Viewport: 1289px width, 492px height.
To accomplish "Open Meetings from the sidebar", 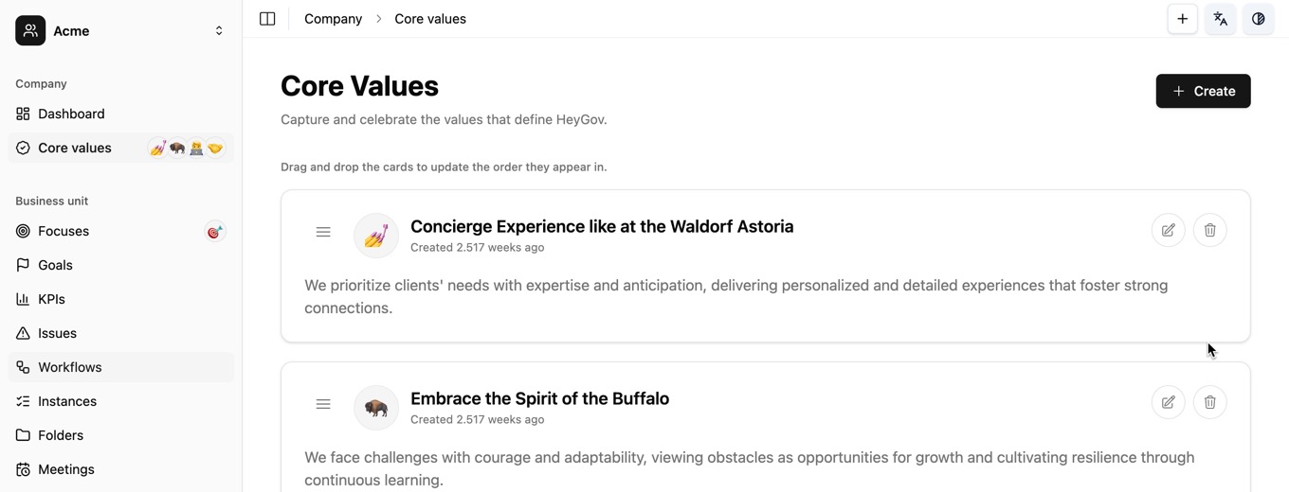I will coord(65,469).
